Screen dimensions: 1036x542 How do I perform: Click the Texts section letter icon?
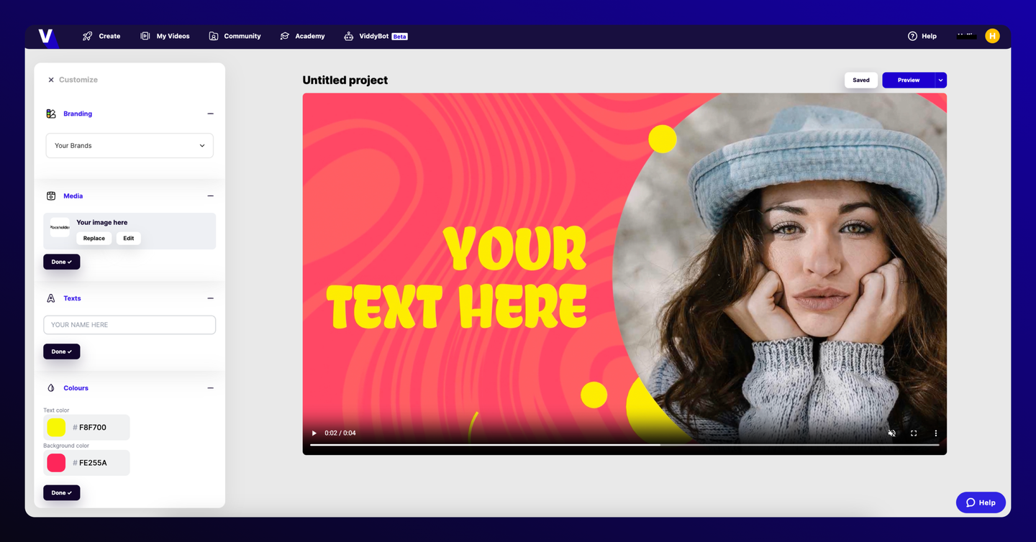coord(51,298)
